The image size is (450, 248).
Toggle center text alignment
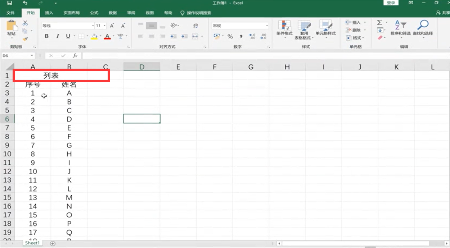coord(152,36)
